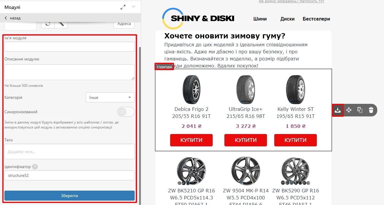Click into the Описання модулю textarea
Image resolution: width=384 pixels, height=205 pixels.
tap(70, 72)
